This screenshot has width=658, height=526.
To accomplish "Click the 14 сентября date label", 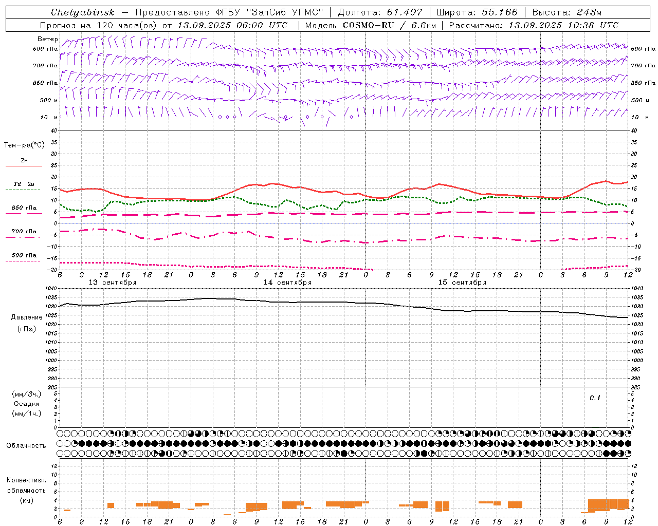I will tap(287, 283).
